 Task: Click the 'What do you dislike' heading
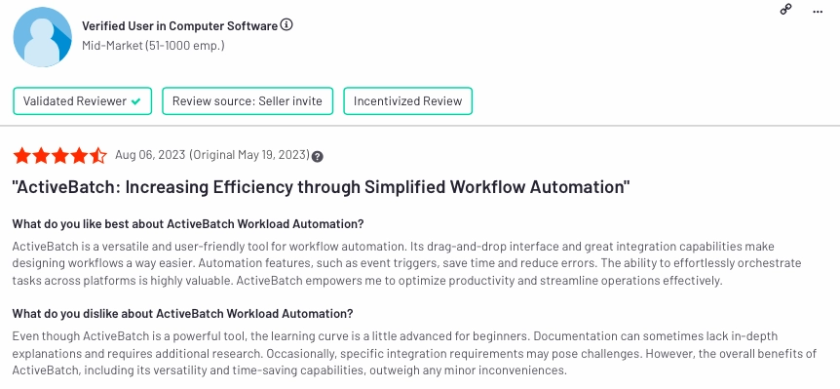(182, 314)
